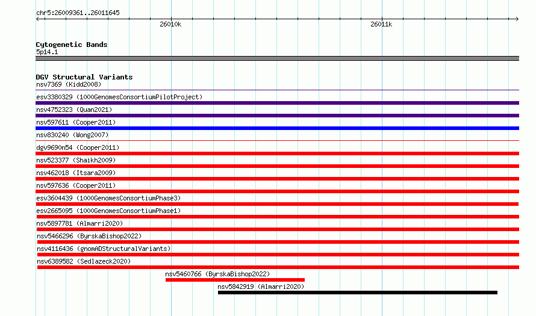
Task: Select the nsv523377 red variant bar
Action: [x=277, y=166]
